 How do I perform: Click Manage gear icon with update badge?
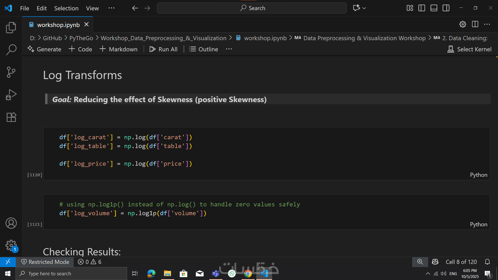coord(11,245)
